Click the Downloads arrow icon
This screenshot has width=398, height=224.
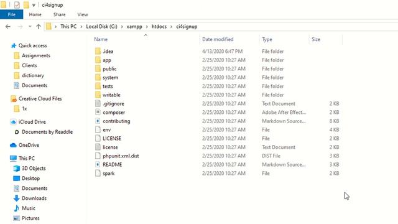coord(17,198)
